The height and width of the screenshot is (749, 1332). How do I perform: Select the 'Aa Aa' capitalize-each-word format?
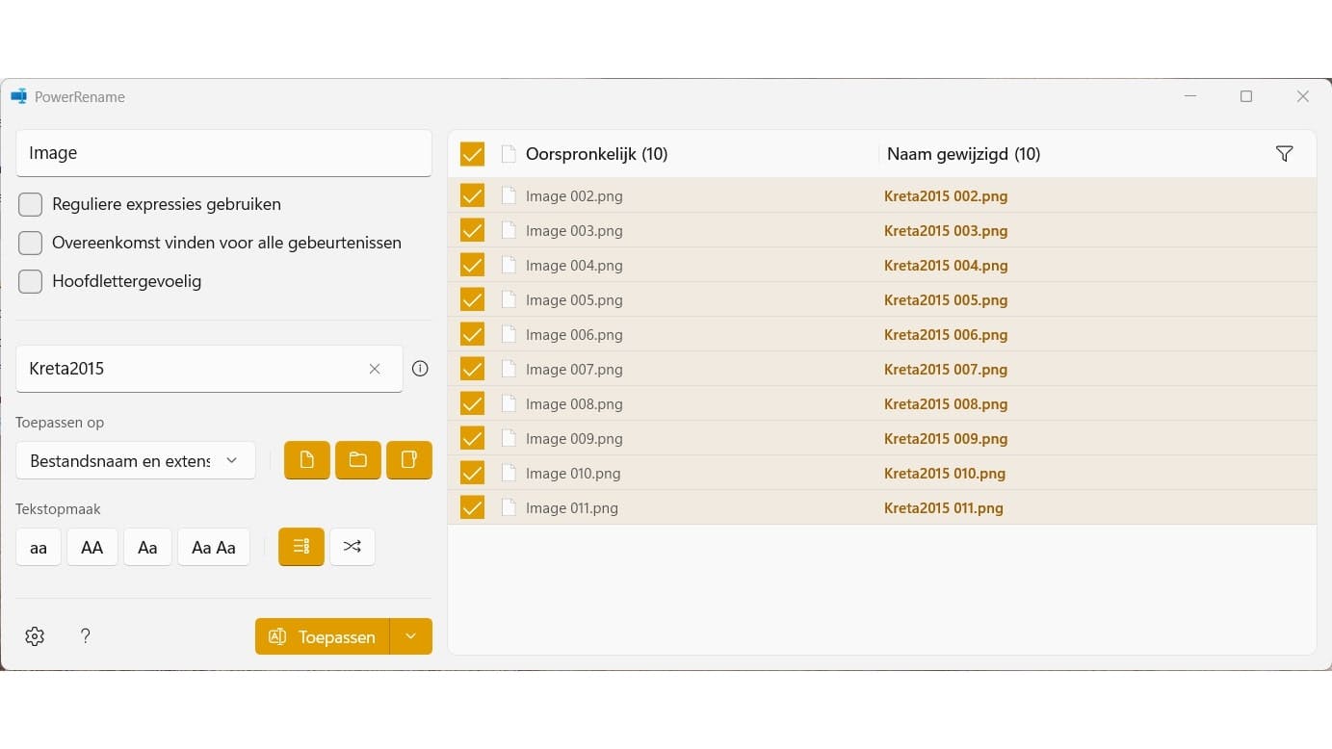pos(214,547)
